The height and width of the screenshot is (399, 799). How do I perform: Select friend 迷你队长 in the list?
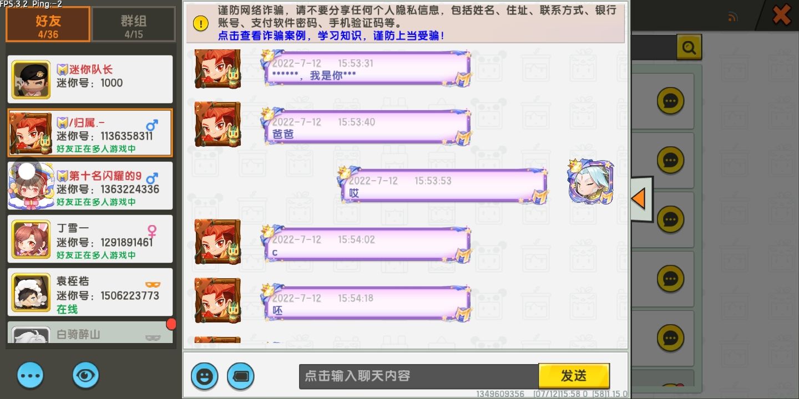click(90, 79)
